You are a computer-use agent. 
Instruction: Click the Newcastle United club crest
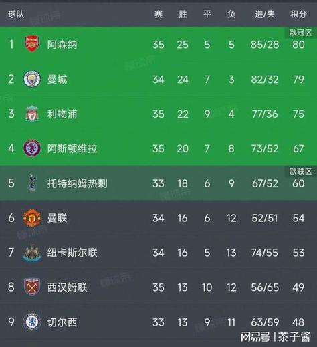tap(32, 253)
